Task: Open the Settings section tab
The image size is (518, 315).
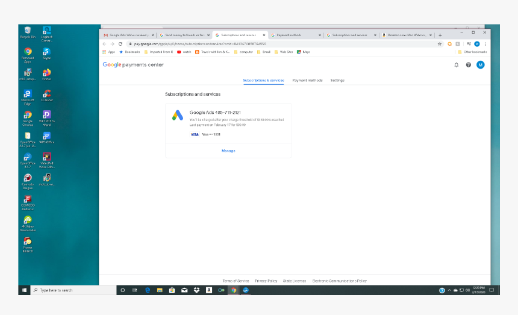Action: tap(337, 80)
